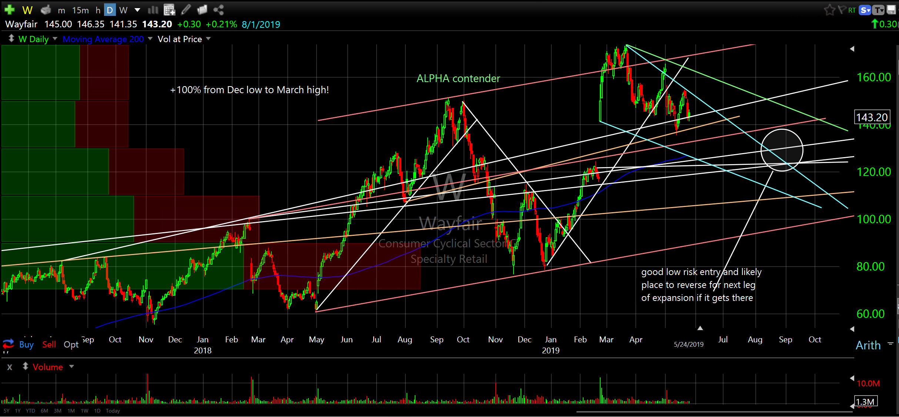Screen dimensions: 899x417
Task: Select the YTD zoom range
Action: 30,411
